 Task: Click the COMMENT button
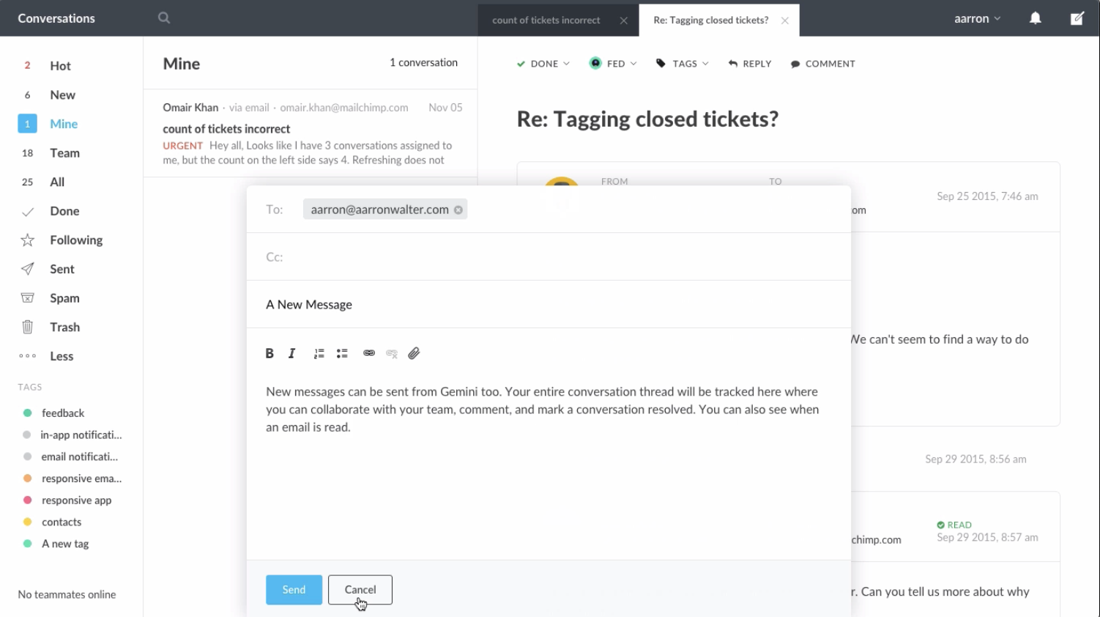[x=822, y=64]
